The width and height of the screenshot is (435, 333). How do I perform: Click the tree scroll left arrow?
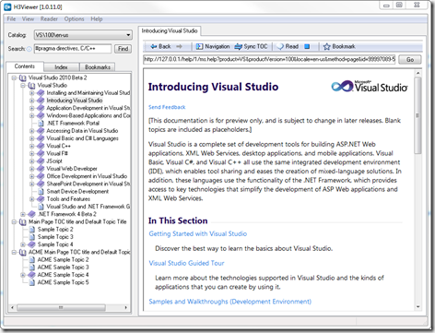pos(12,307)
